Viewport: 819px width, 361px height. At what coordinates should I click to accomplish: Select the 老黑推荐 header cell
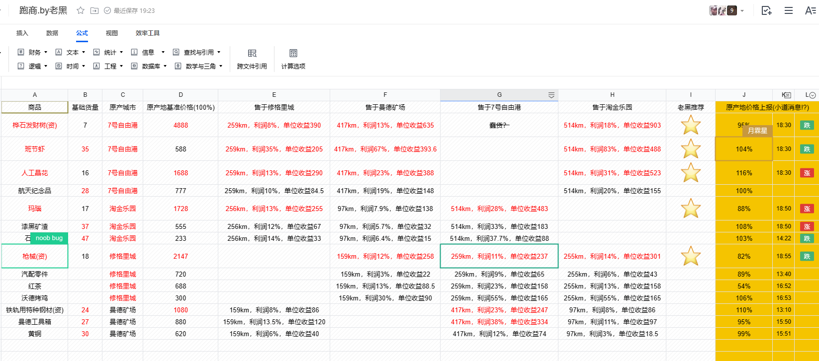pyautogui.click(x=691, y=107)
